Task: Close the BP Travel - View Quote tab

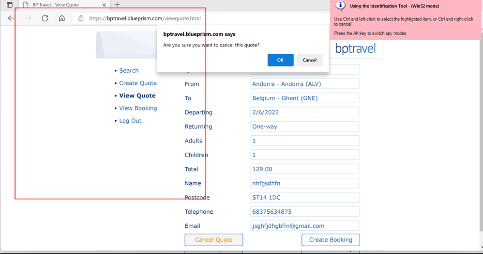Action: (x=104, y=5)
